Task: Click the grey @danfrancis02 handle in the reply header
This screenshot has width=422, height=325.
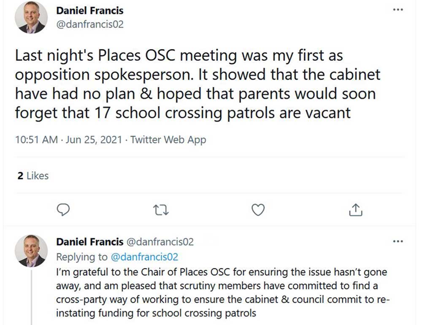Action: click(160, 242)
